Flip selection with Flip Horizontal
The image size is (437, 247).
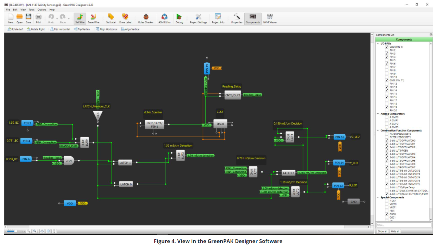coord(60,29)
